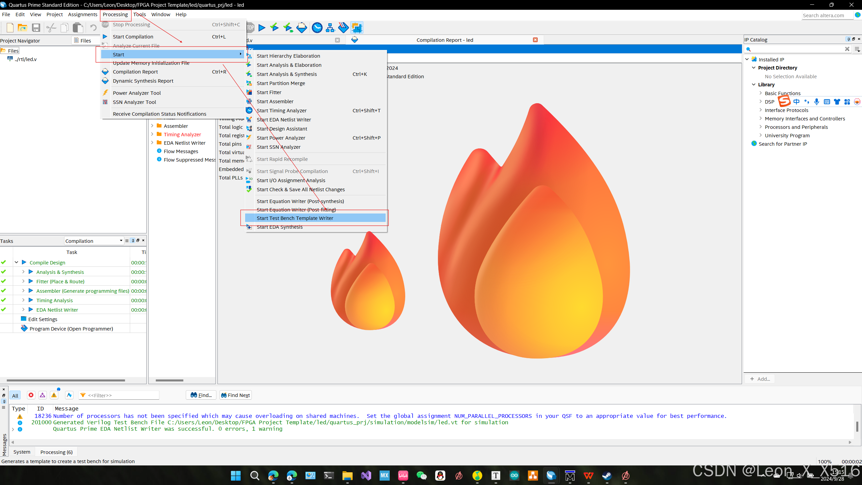Click the Compilation Report toolbar icon
Screen dimensions: 862x485
[302, 28]
